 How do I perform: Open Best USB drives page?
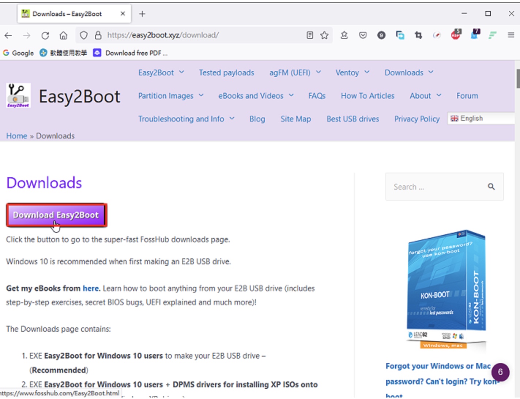pos(353,119)
